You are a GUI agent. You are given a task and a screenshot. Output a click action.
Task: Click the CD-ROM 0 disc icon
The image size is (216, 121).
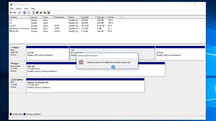(12, 79)
